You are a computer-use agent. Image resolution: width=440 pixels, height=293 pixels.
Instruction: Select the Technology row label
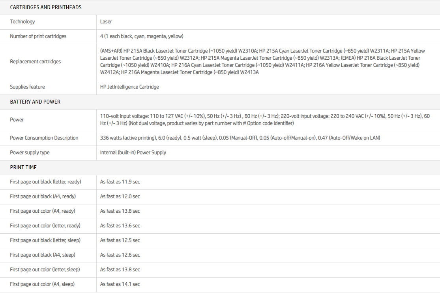pos(22,22)
